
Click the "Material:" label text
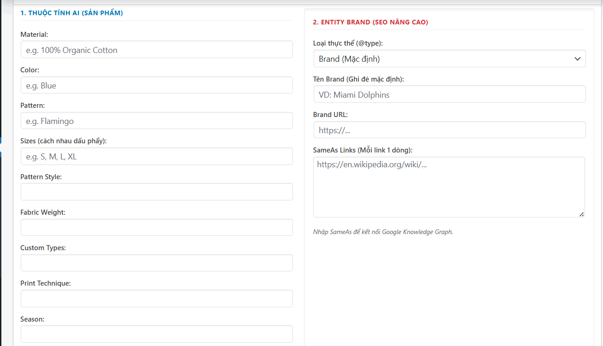(34, 35)
